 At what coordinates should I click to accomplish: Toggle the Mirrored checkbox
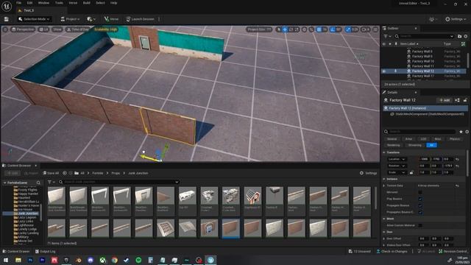click(420, 192)
